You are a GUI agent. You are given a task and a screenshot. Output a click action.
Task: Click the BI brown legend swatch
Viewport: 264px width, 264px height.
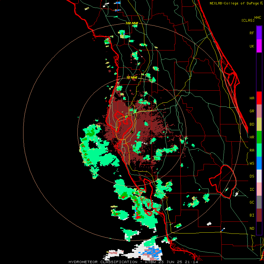[x=259, y=215]
